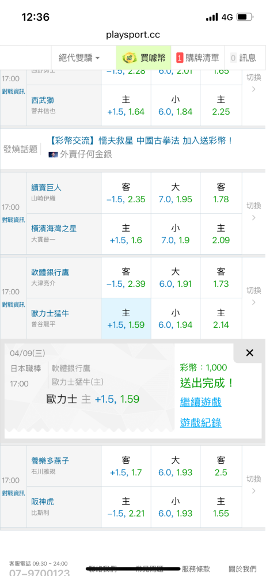Open the 訊息 messages tab
This screenshot has height=576, width=266.
245,58
